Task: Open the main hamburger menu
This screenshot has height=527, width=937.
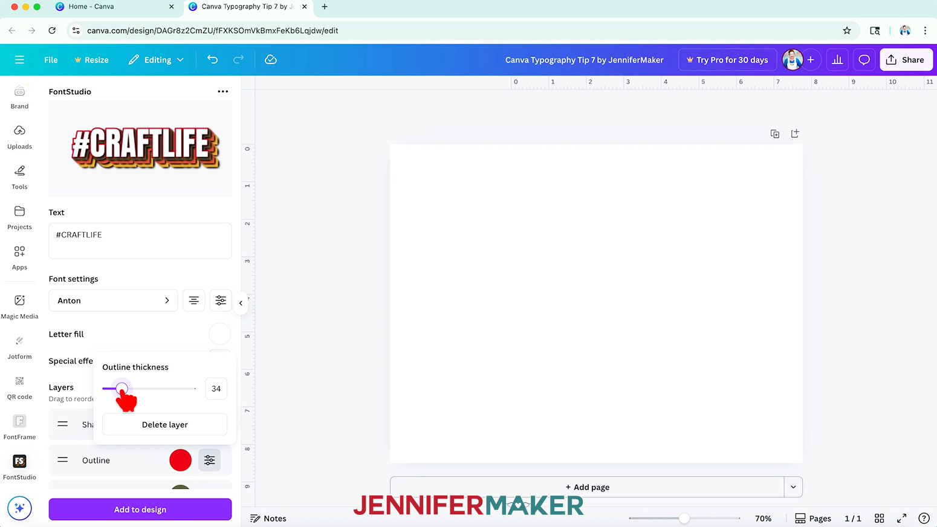Action: [x=19, y=60]
